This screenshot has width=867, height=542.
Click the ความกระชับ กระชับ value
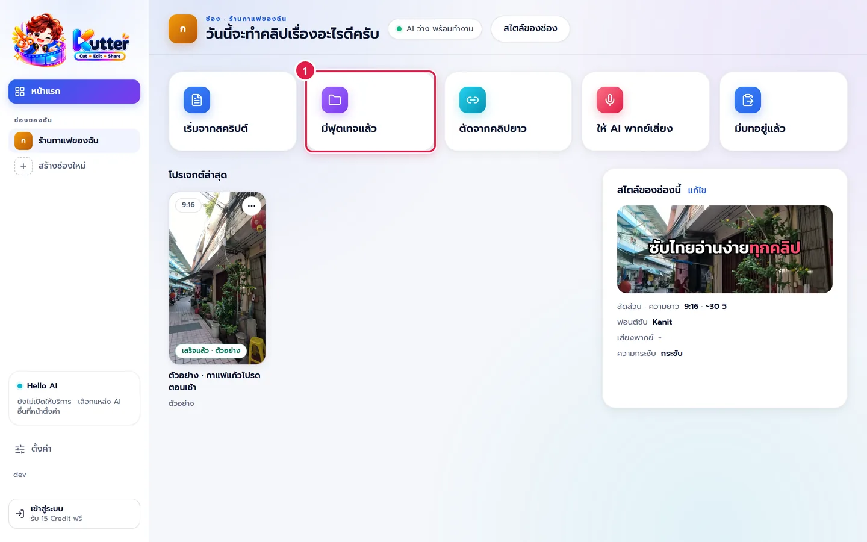671,354
